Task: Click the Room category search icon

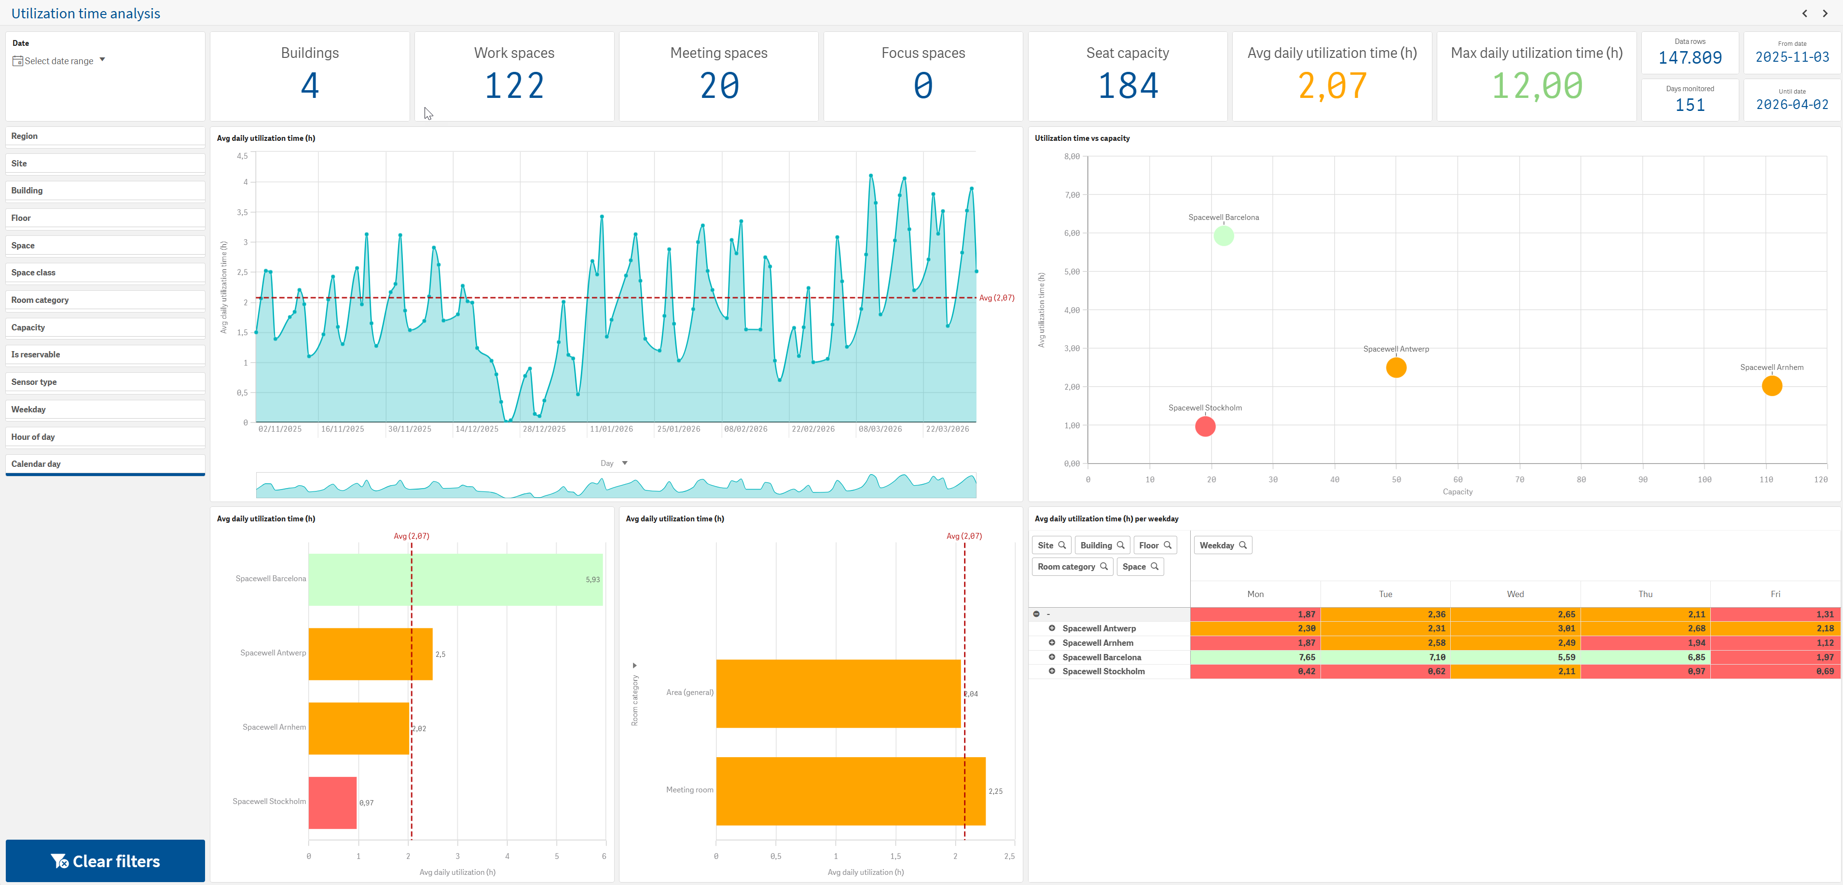Action: click(x=1104, y=567)
